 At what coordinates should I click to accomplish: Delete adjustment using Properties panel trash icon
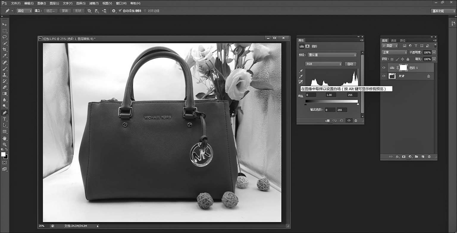(356, 121)
